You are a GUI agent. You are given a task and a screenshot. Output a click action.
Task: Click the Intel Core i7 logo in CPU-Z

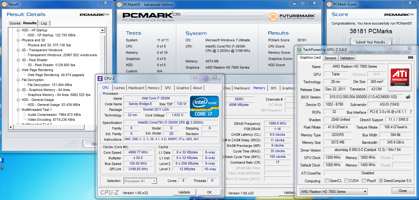[204, 107]
